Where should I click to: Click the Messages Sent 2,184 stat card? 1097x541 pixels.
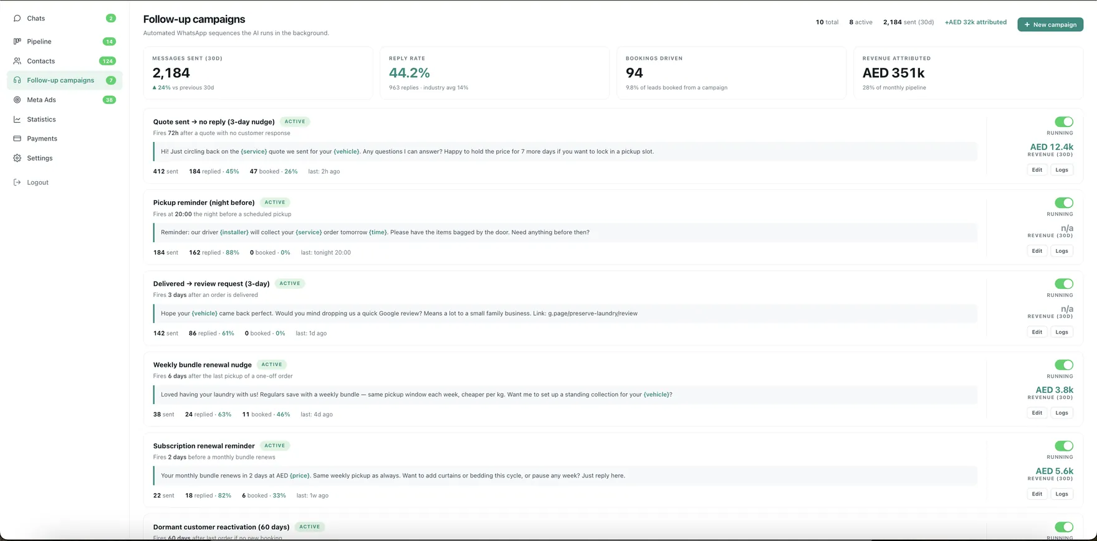pos(258,73)
